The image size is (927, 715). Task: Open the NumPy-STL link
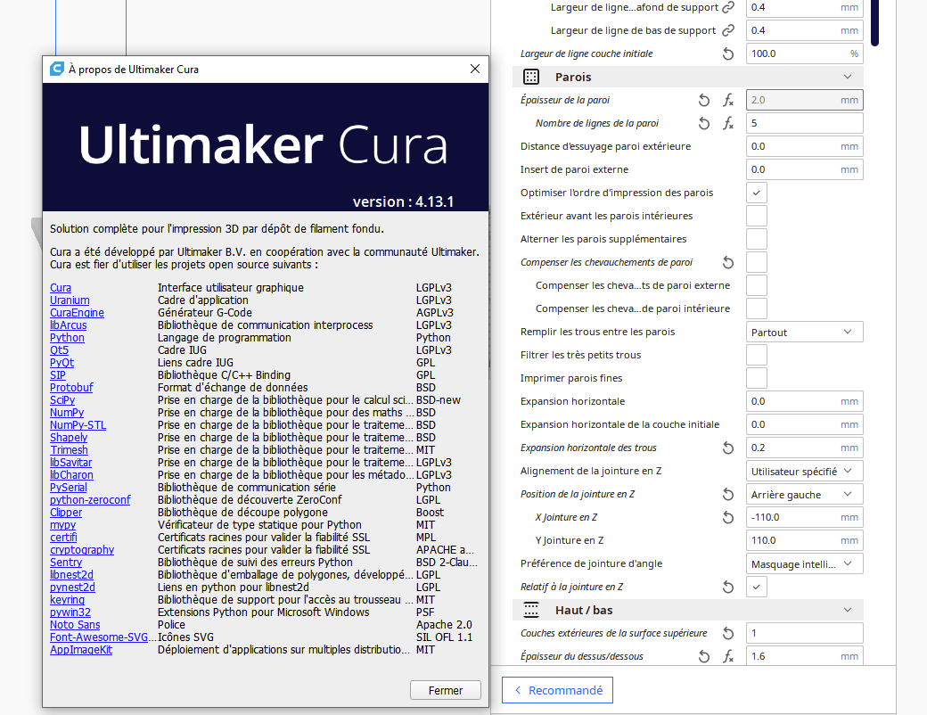78,425
